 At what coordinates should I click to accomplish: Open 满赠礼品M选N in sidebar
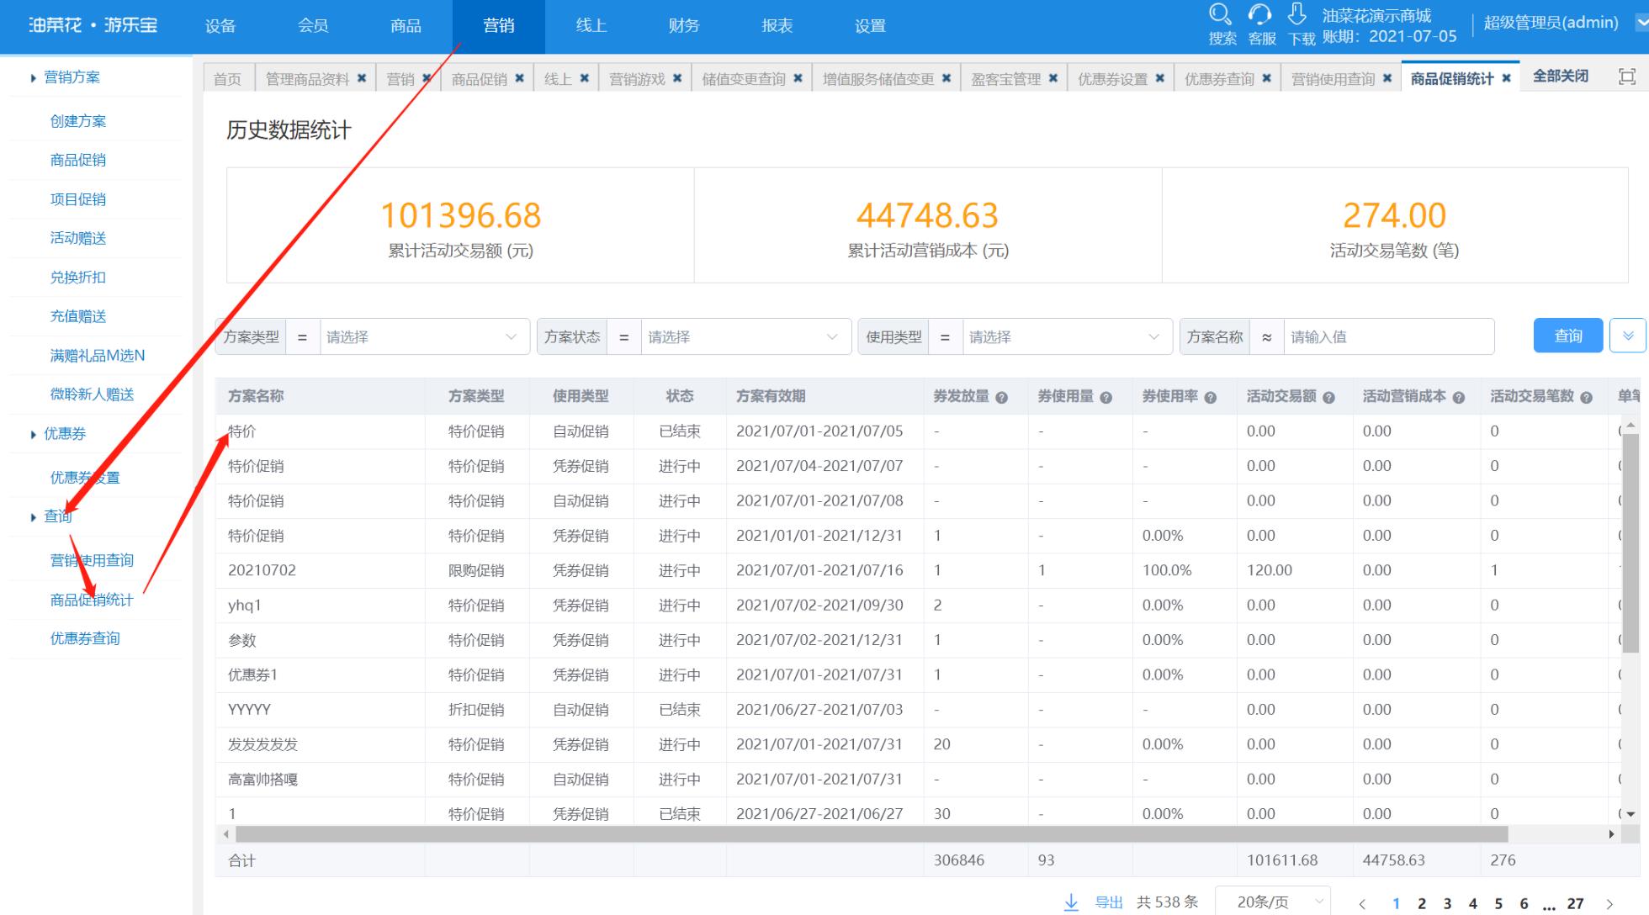click(x=98, y=356)
